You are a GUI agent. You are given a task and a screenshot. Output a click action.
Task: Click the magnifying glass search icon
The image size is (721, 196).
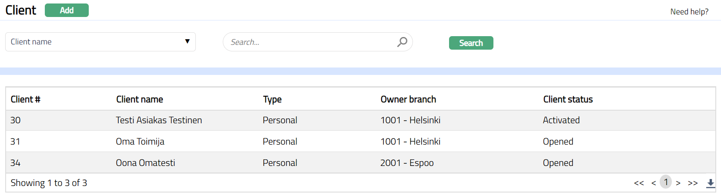402,42
